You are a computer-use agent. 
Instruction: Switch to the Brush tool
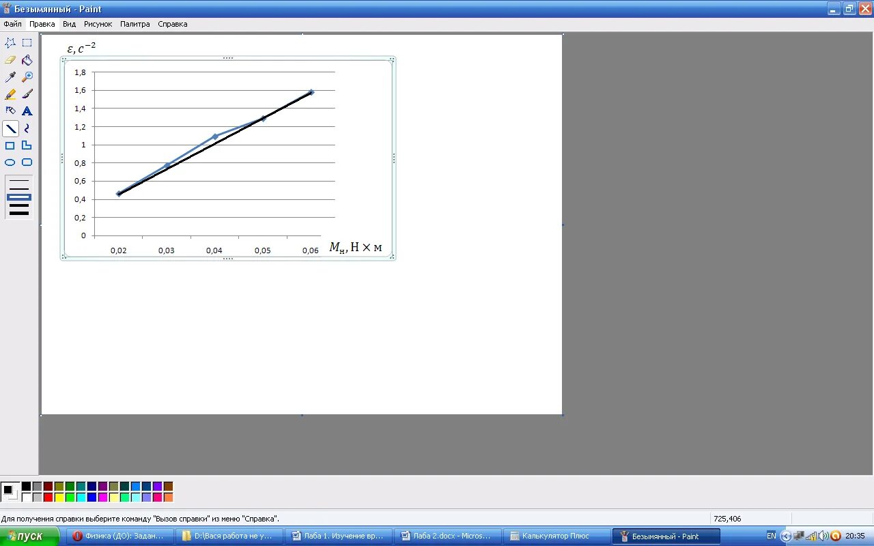[27, 94]
